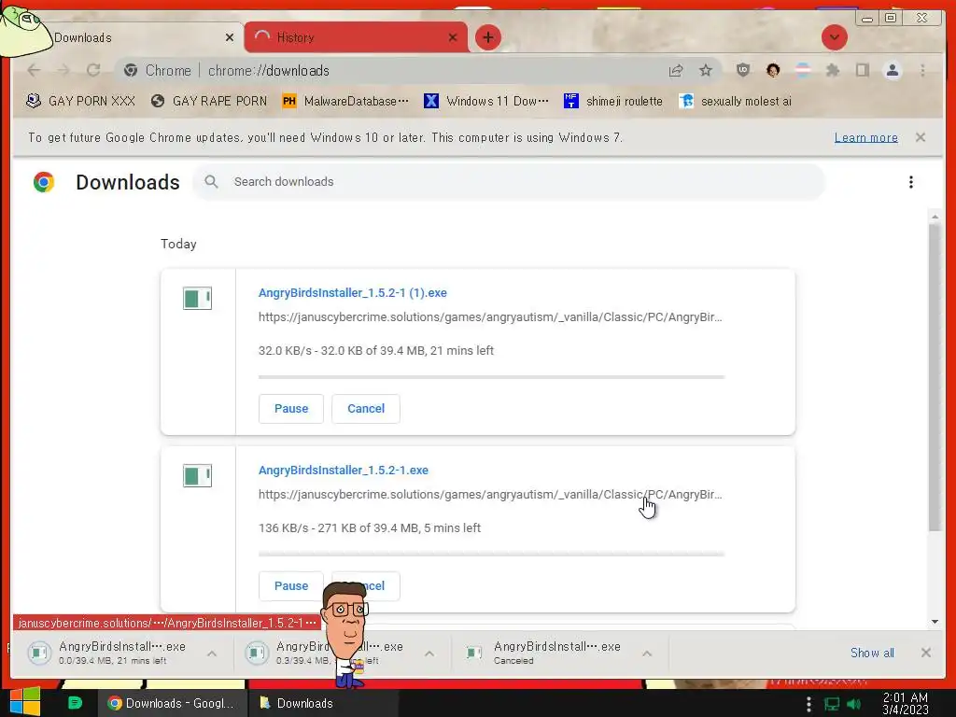The width and height of the screenshot is (956, 717).
Task: Click the taskbar clock showing 2:01 AM
Action: pos(906,704)
